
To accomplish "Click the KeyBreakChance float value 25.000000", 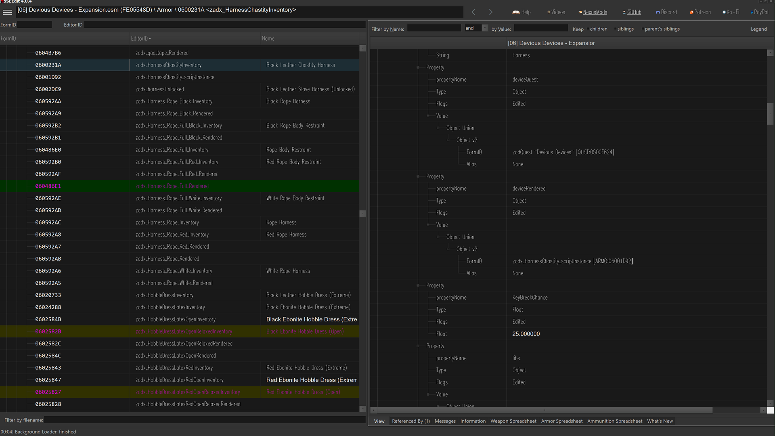I will pos(526,334).
